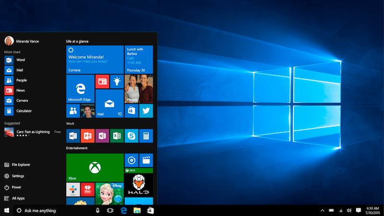Open the Cortana Welcome Miranda tile
Viewport: 384px width, 216px height.
point(95,60)
